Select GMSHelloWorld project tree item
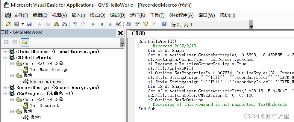The height and width of the screenshot is (122, 294). (34, 58)
